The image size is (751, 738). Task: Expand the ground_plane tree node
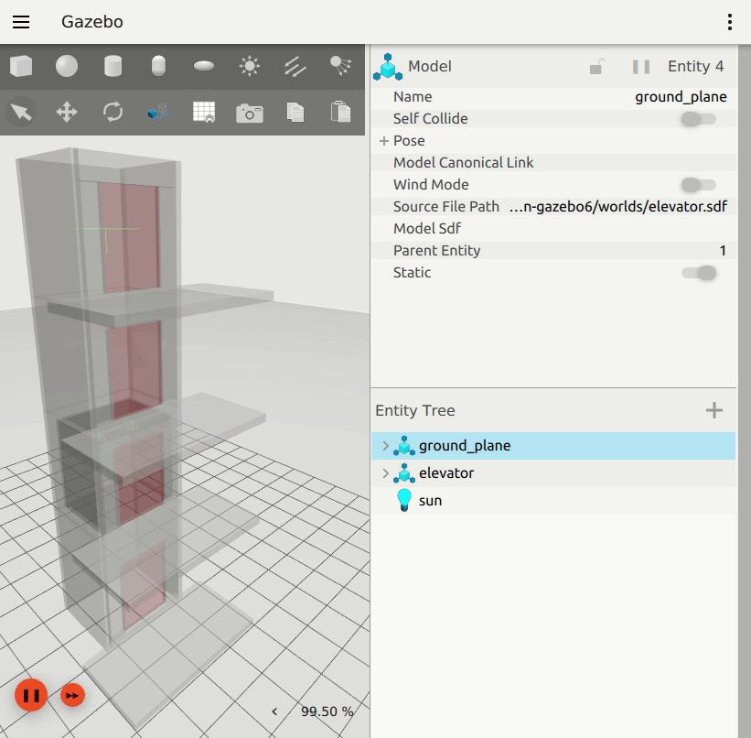[385, 446]
